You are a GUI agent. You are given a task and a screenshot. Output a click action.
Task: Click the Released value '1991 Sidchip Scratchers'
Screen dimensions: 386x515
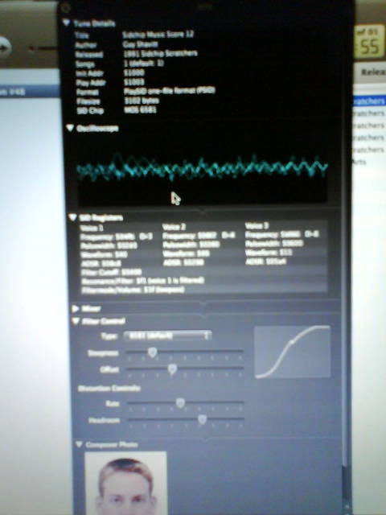click(x=161, y=53)
